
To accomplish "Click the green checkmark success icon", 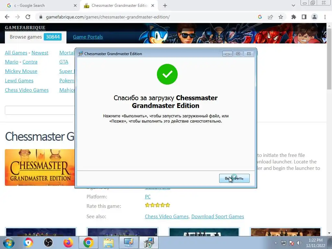I will [167, 74].
